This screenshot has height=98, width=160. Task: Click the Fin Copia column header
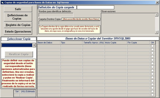tap(138, 43)
